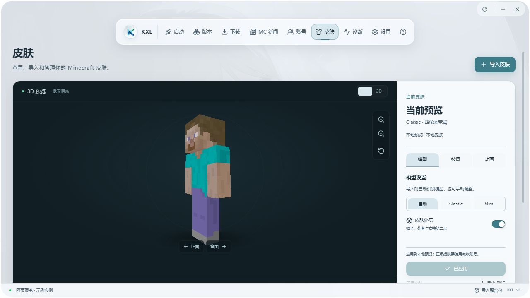Viewport: 530px width, 298px height.
Task: Open the 启动 launch page
Action: click(x=174, y=32)
